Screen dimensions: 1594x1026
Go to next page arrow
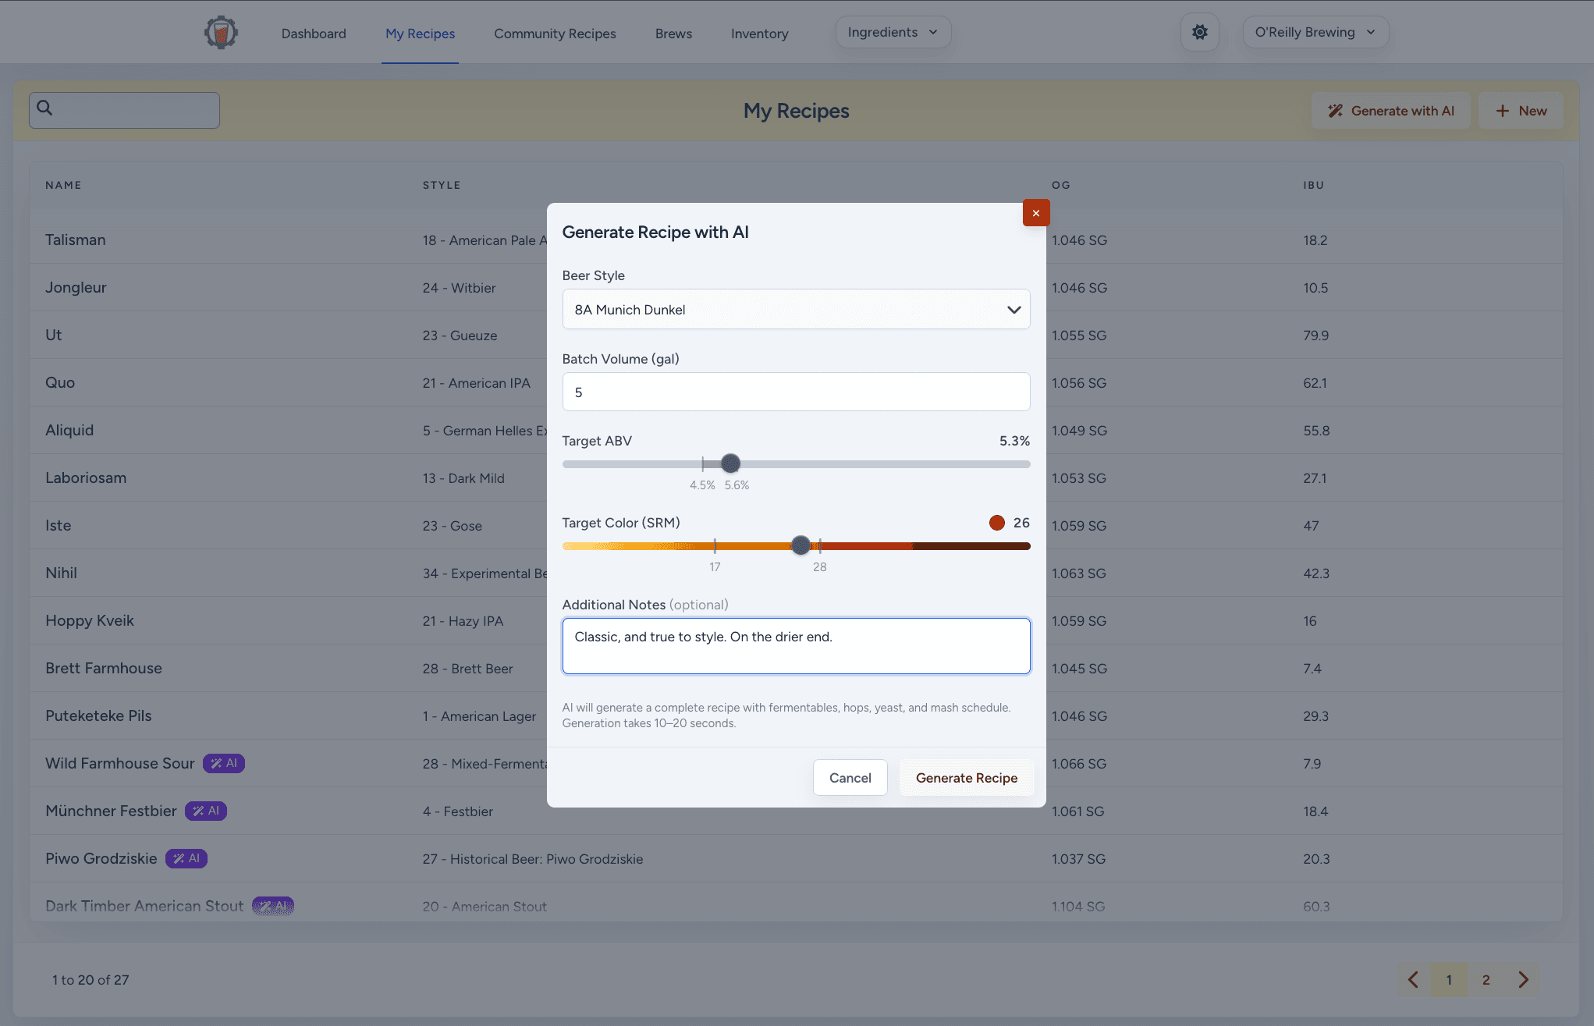(1523, 980)
